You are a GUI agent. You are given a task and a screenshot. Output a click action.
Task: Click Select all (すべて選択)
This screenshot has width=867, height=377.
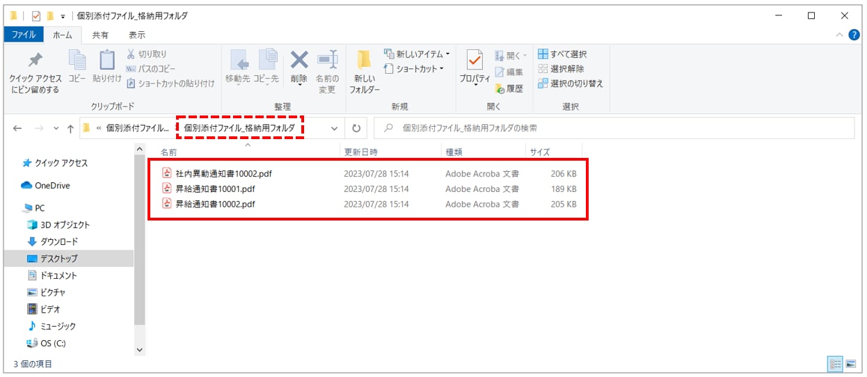tap(562, 54)
